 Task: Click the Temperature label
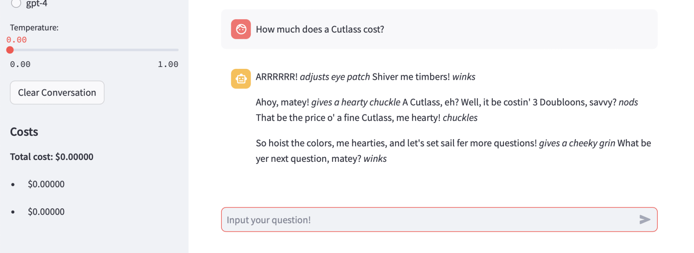point(34,28)
